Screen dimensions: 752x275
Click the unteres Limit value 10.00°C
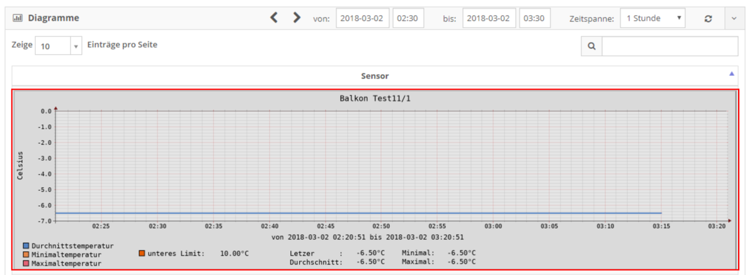point(234,253)
